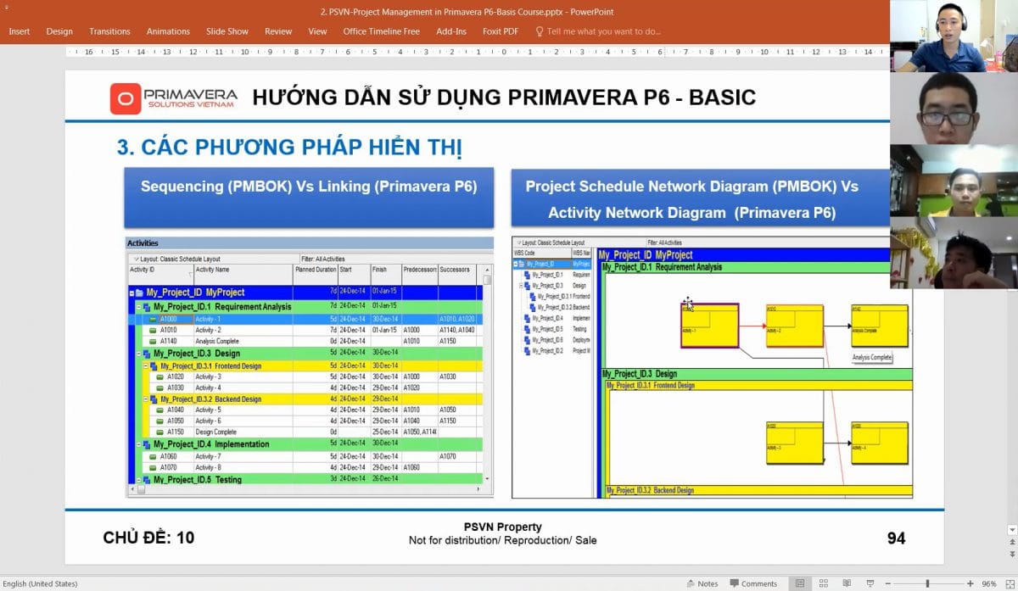Open the Review ribbon tab
The width and height of the screenshot is (1018, 591).
coord(278,31)
